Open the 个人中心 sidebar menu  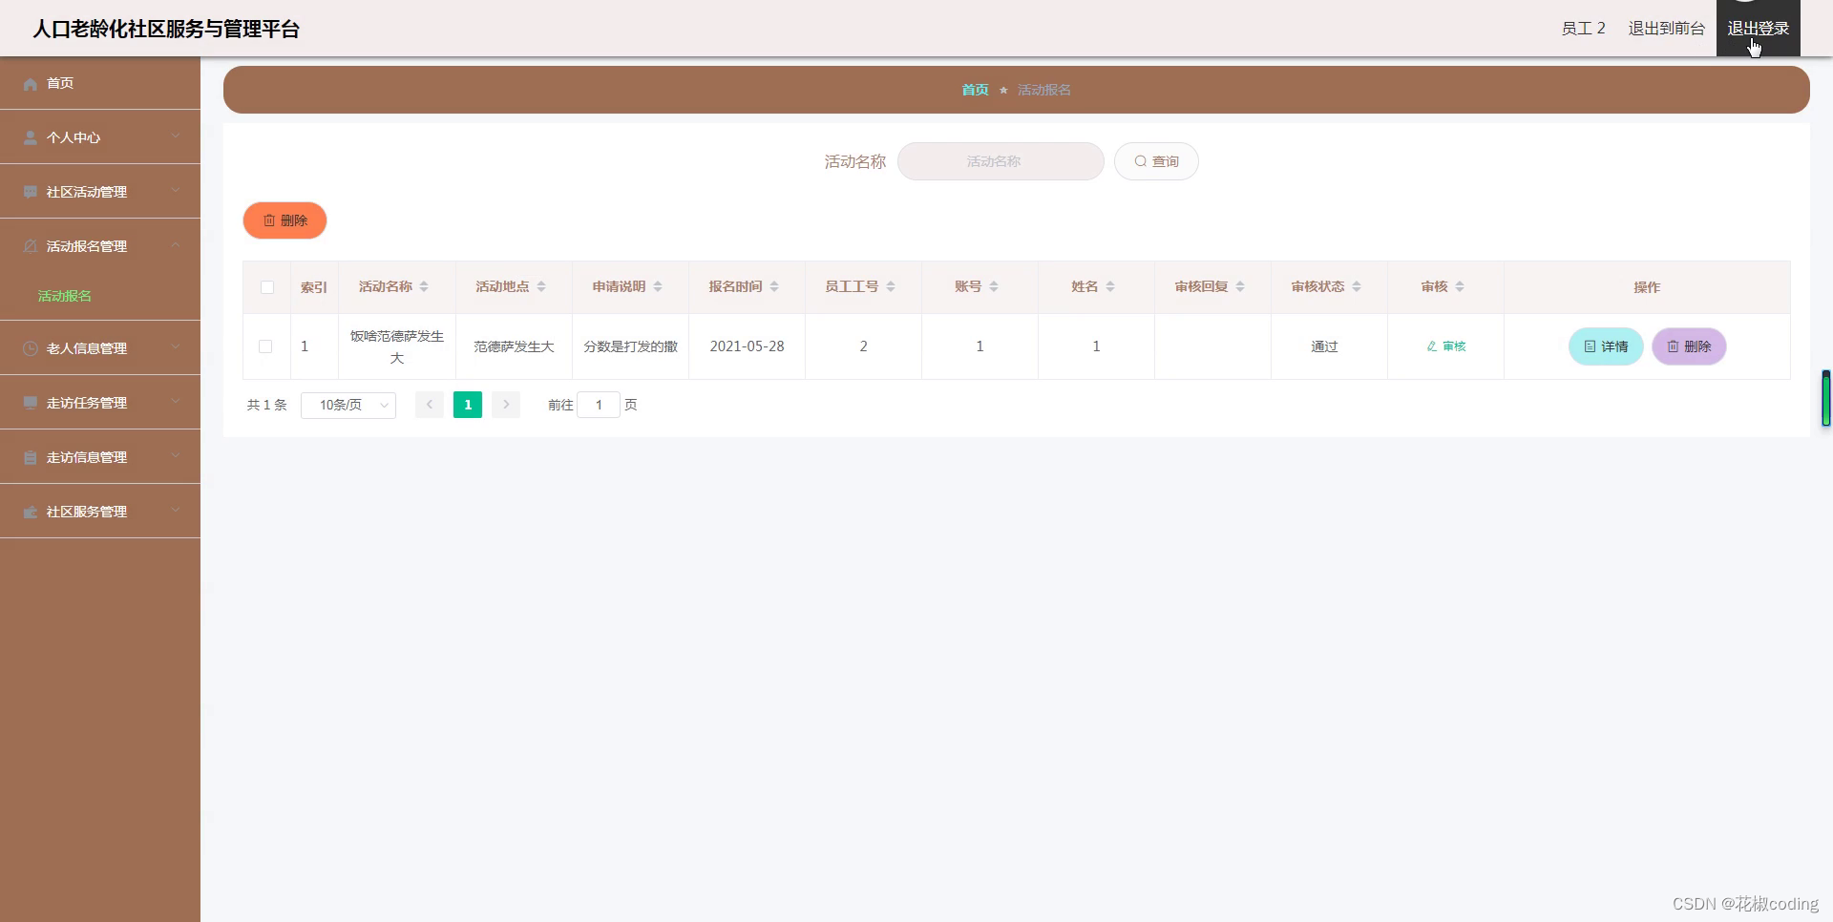click(x=100, y=137)
